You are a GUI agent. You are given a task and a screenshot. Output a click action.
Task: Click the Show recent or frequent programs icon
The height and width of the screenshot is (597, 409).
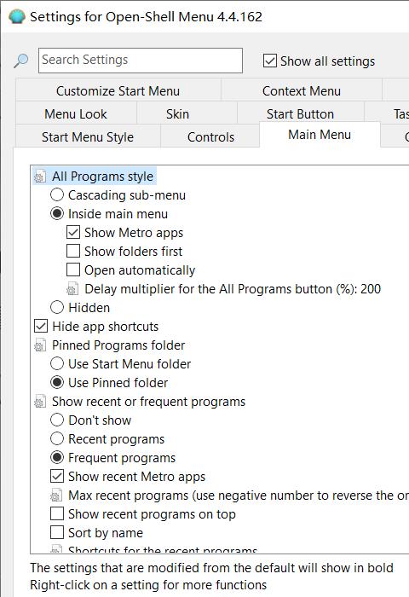pyautogui.click(x=40, y=402)
